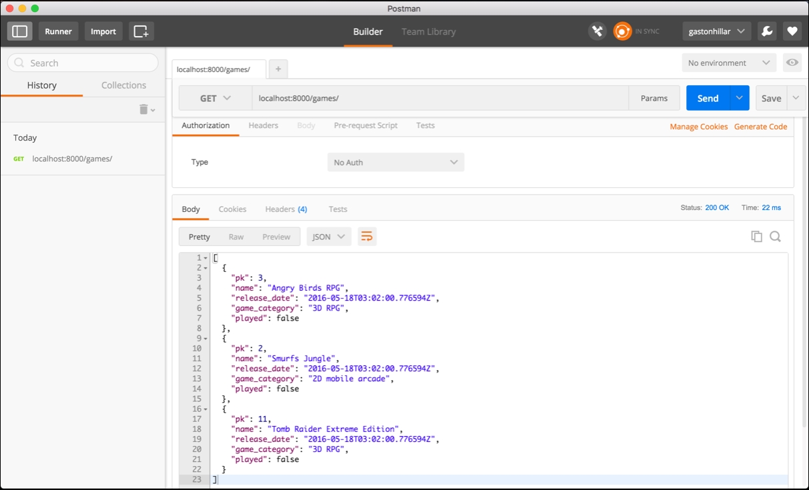Open the Interceptor satellite icon in header
This screenshot has height=490, width=809.
597,31
